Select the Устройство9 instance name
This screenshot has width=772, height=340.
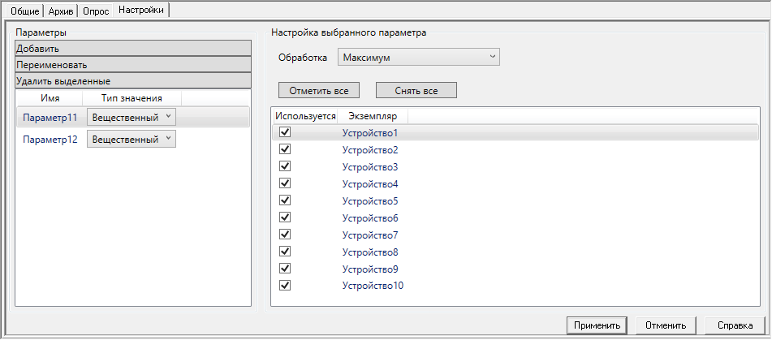click(370, 269)
